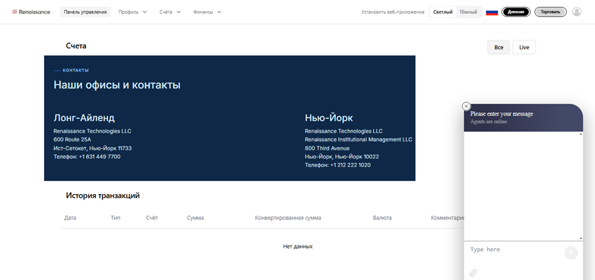
Task: Attach a file with paperclip icon
Action: (473, 273)
